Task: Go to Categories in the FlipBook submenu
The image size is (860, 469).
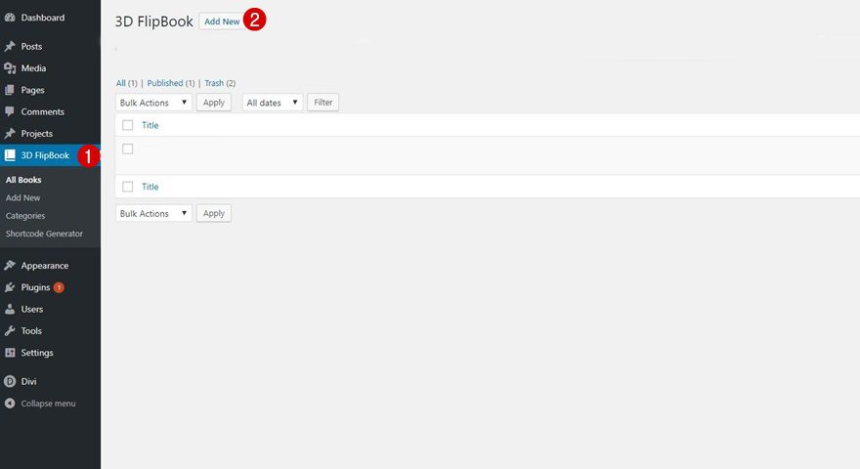Action: (25, 216)
